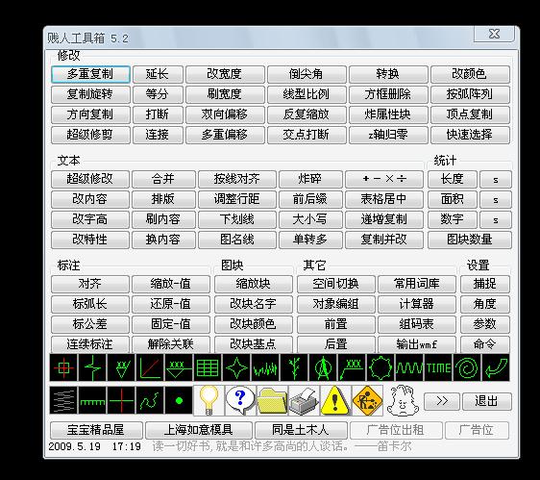The height and width of the screenshot is (480, 540).
Task: Click the curved return arrow icon
Action: [496, 367]
